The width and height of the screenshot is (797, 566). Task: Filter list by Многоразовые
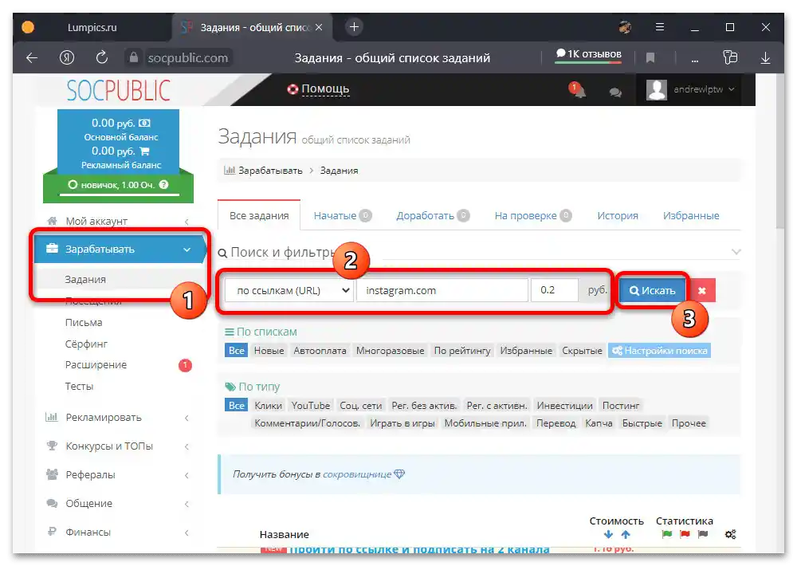(390, 351)
